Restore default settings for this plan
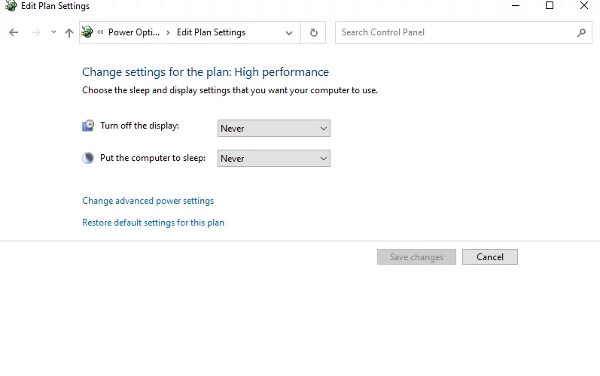This screenshot has width=600, height=376. pyautogui.click(x=153, y=223)
